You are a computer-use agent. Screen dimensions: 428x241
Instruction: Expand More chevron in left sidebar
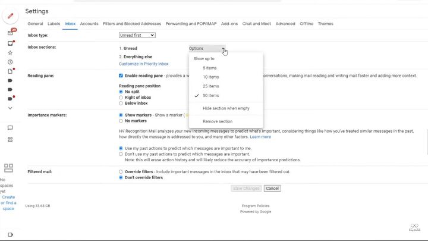(10, 108)
